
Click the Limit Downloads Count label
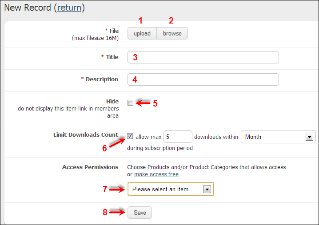tap(86, 135)
